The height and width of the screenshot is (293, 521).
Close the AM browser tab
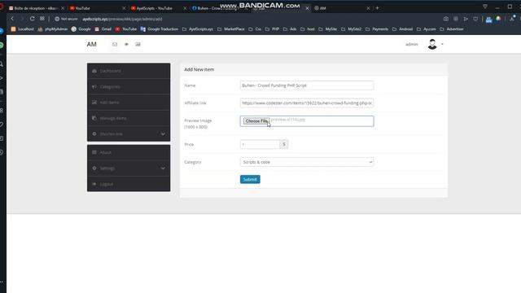coord(368,8)
